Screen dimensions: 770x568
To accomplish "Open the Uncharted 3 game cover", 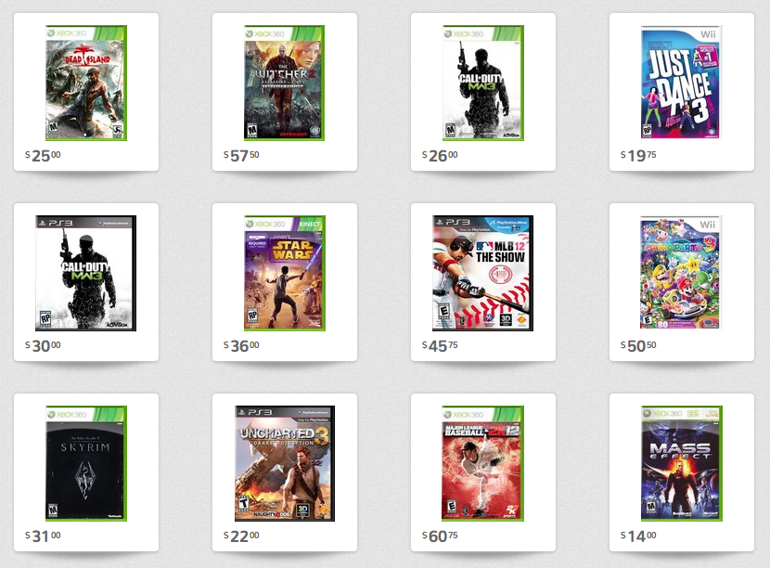I will (285, 463).
